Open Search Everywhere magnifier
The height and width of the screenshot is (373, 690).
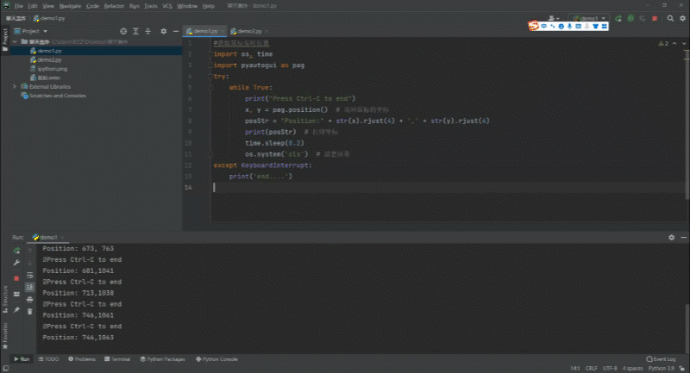pyautogui.click(x=670, y=18)
